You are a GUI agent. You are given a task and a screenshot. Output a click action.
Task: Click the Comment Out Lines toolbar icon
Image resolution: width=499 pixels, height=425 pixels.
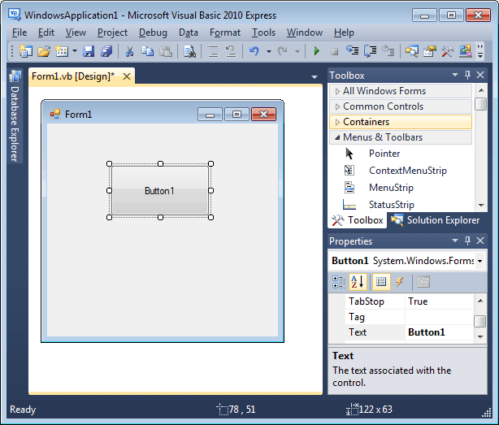click(213, 51)
